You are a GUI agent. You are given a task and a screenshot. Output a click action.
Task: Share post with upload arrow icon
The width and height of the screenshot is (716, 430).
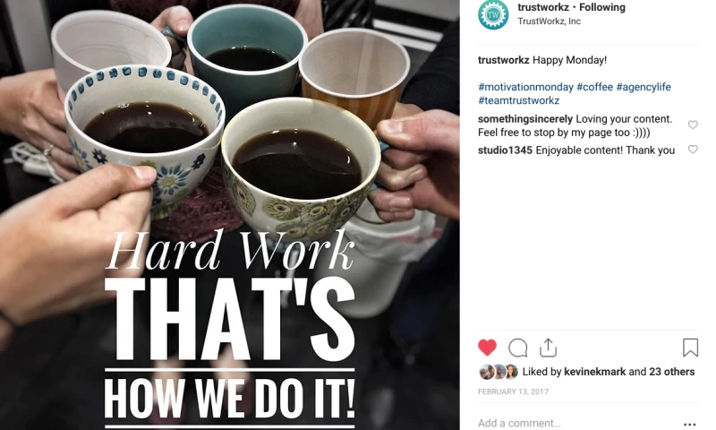click(548, 348)
